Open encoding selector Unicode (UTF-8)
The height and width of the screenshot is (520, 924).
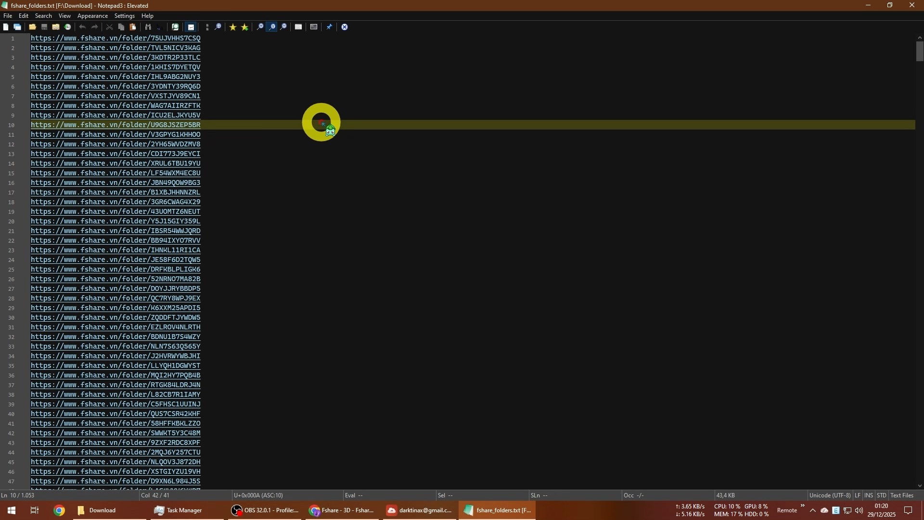click(x=830, y=495)
